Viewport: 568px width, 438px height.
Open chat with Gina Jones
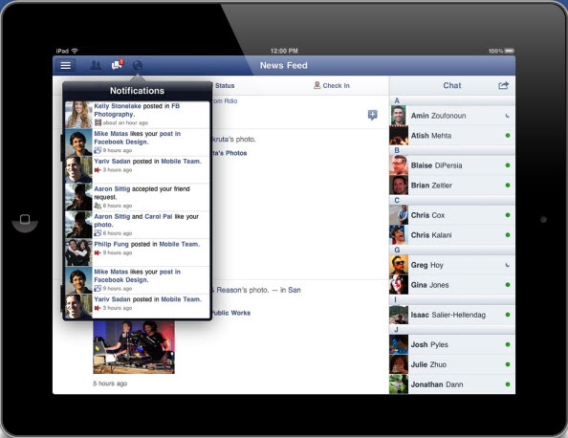point(452,285)
